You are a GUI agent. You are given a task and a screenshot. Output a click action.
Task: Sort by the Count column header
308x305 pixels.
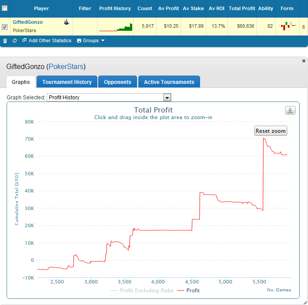click(x=145, y=8)
